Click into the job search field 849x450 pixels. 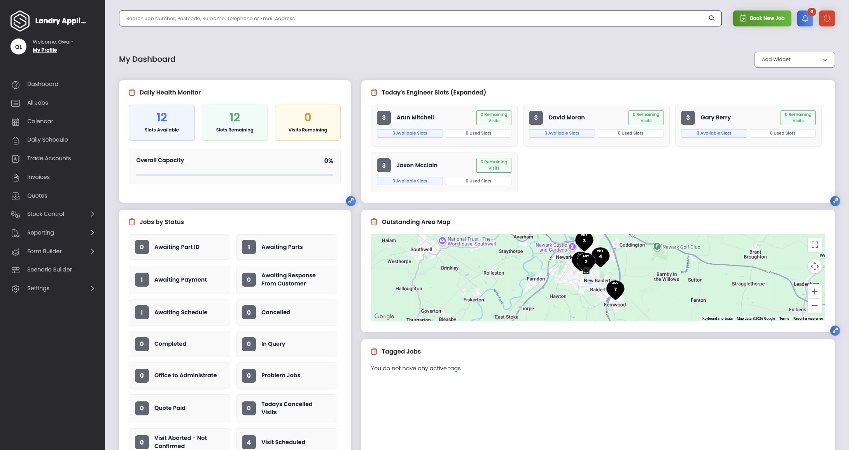coord(412,18)
